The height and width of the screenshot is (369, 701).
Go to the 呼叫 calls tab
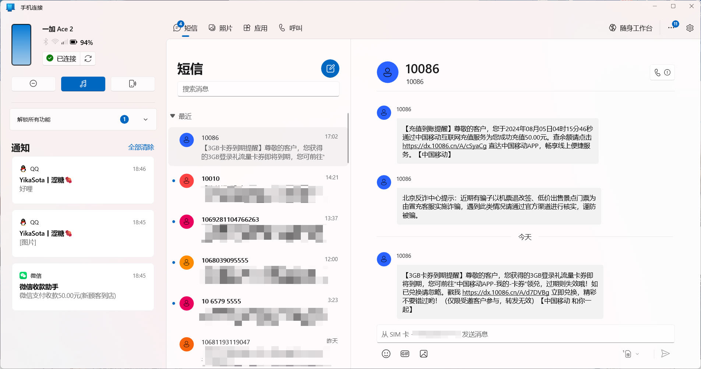point(290,28)
